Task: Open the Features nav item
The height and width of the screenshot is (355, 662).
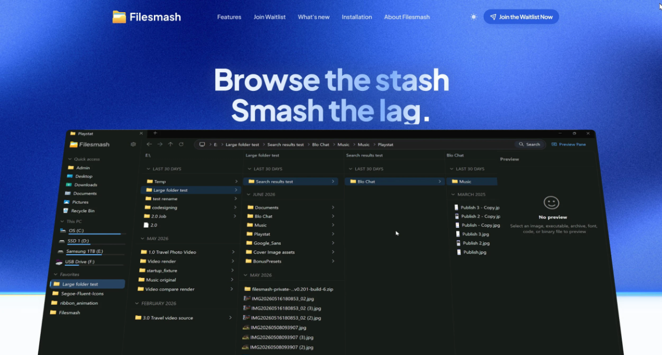Action: tap(229, 17)
